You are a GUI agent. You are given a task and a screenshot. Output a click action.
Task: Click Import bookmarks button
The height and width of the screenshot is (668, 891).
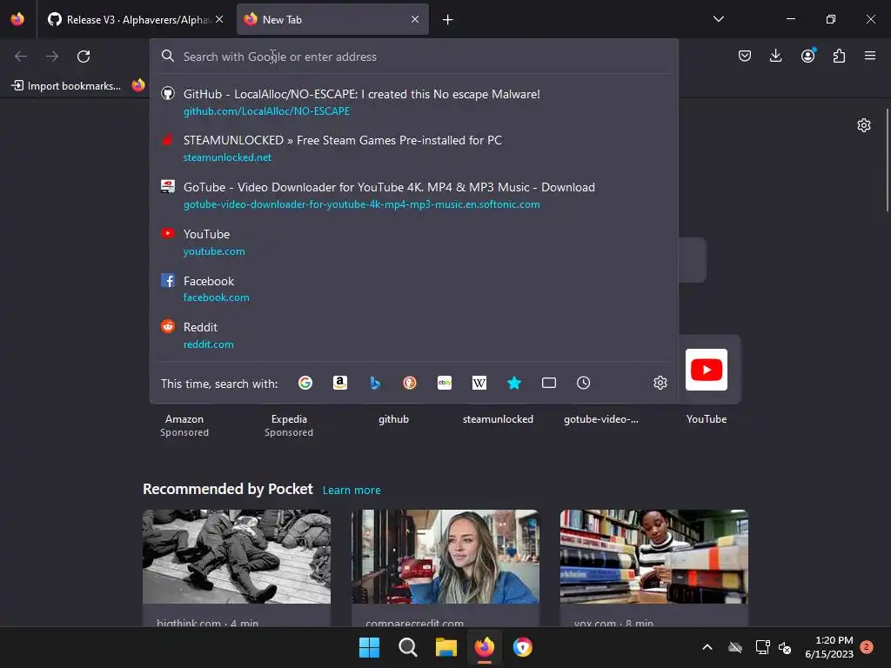point(66,86)
